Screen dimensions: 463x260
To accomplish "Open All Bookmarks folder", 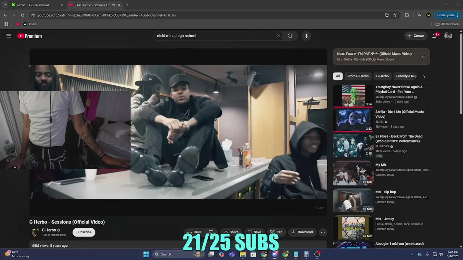I will [x=447, y=24].
